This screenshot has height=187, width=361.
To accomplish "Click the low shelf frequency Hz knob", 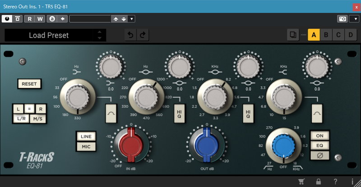I will [78, 97].
